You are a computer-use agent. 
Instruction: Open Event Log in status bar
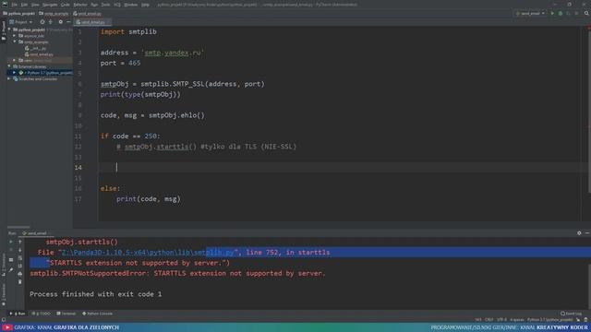click(x=571, y=314)
